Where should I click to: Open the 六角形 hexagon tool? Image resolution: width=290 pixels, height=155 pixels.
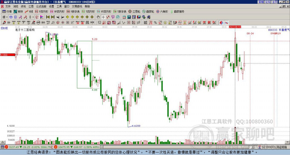(162, 11)
